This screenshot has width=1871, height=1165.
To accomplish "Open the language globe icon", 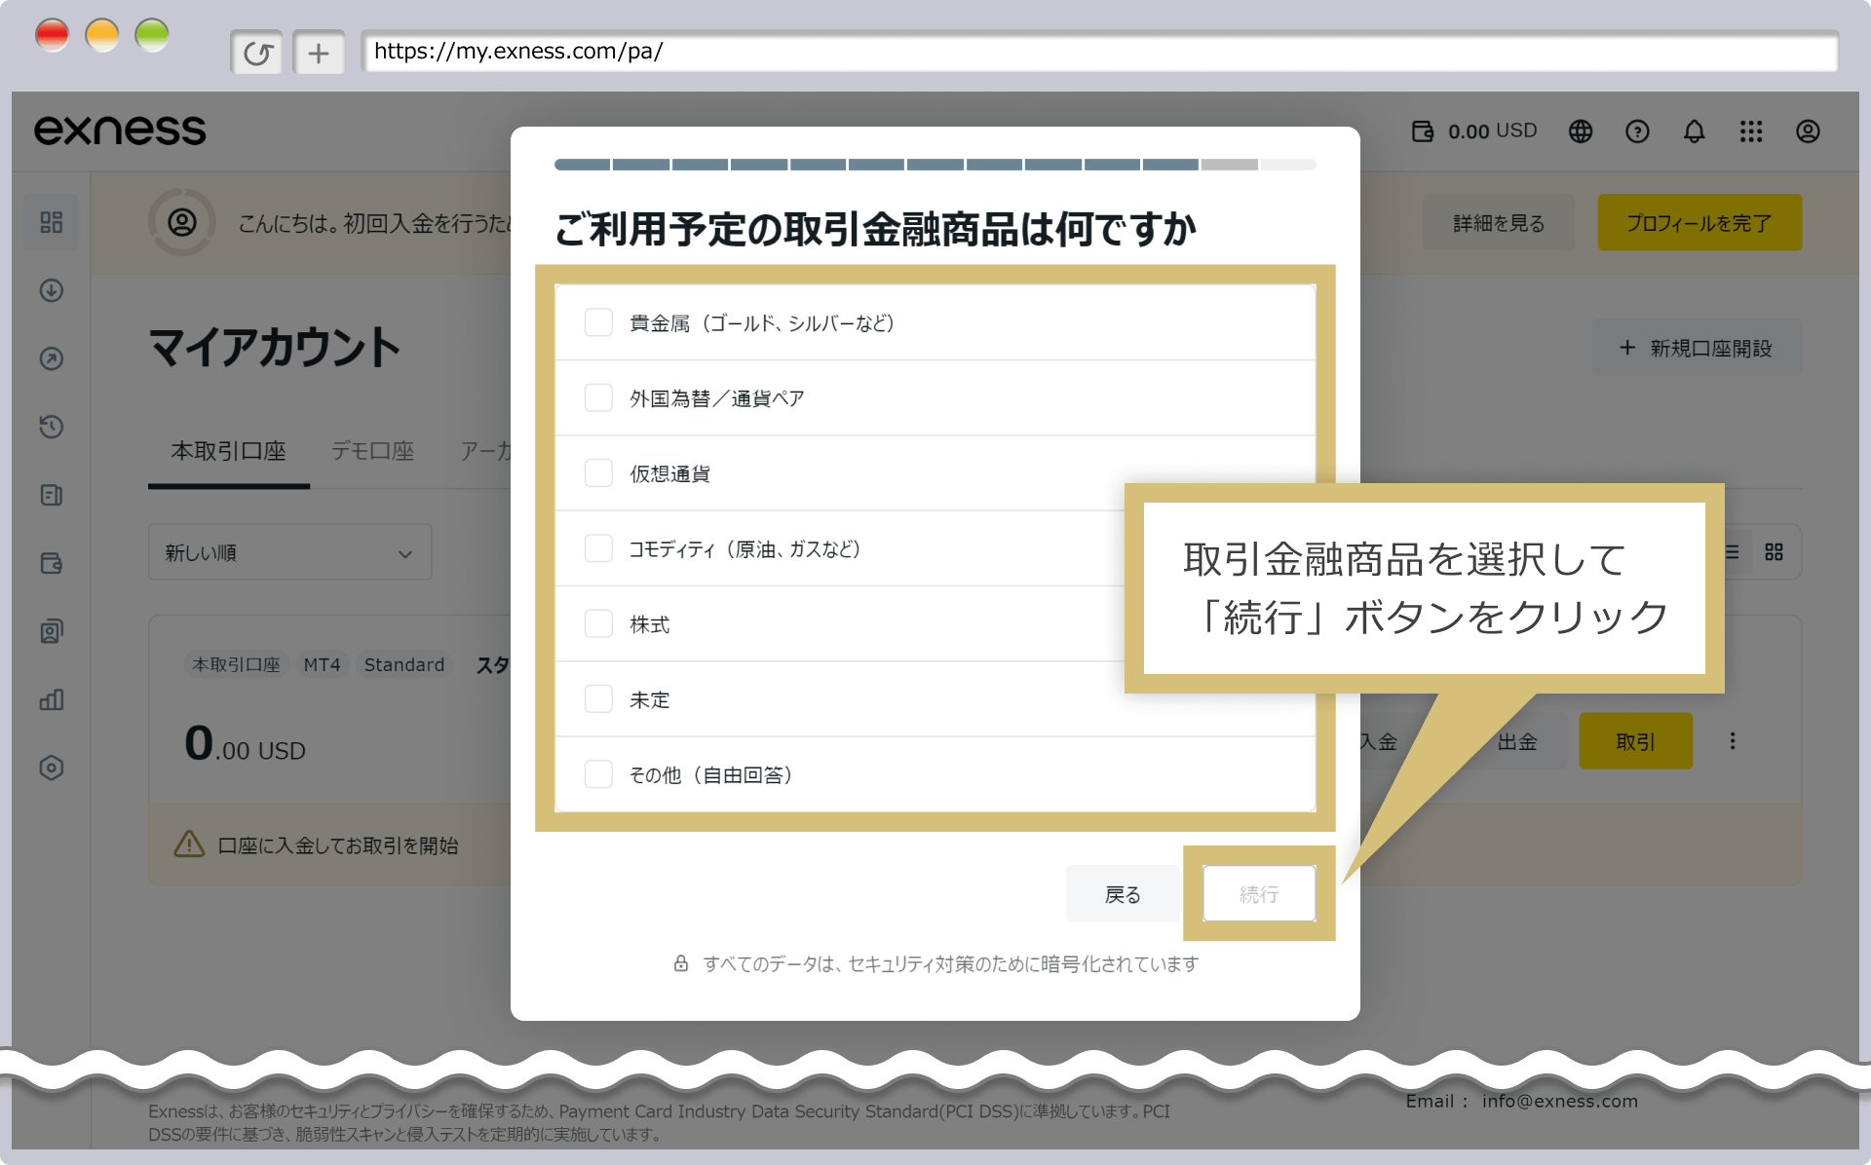I will pos(1581,132).
